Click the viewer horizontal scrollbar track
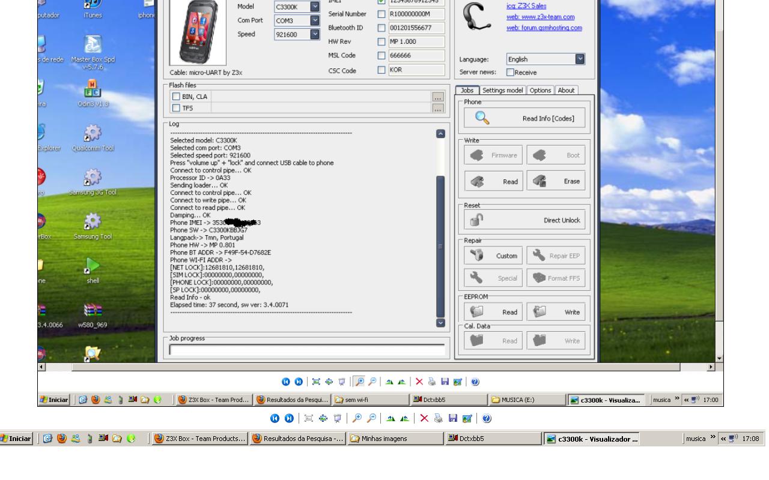Viewport: 769px width, 480px height. (x=375, y=367)
